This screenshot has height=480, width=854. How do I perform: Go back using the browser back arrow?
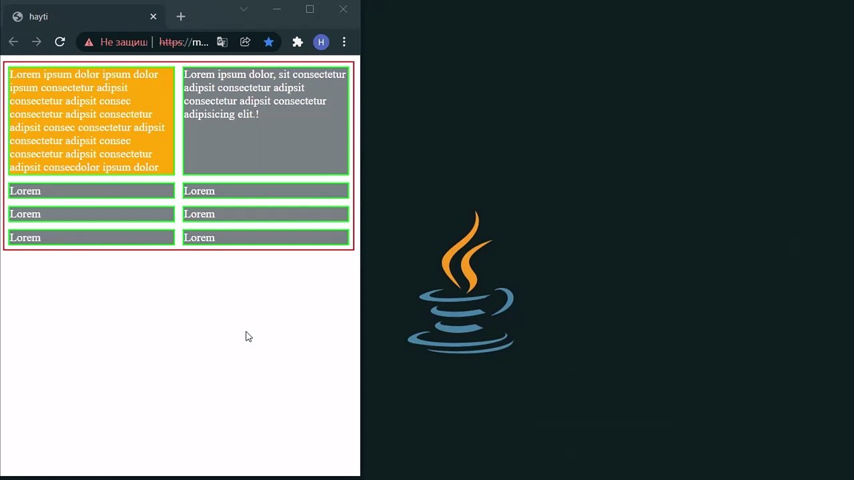13,42
